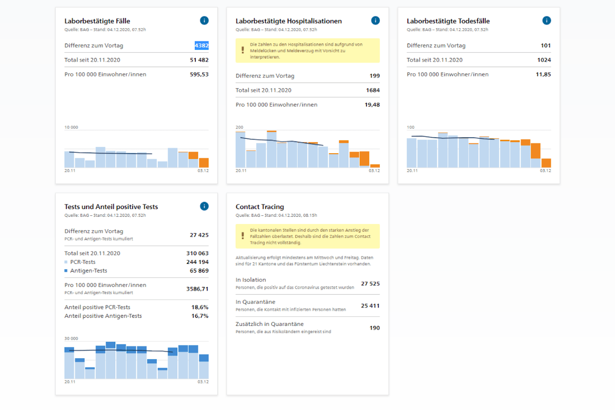
Task: Click the Tests und Anteil positive Tests heading
Action: click(x=111, y=207)
